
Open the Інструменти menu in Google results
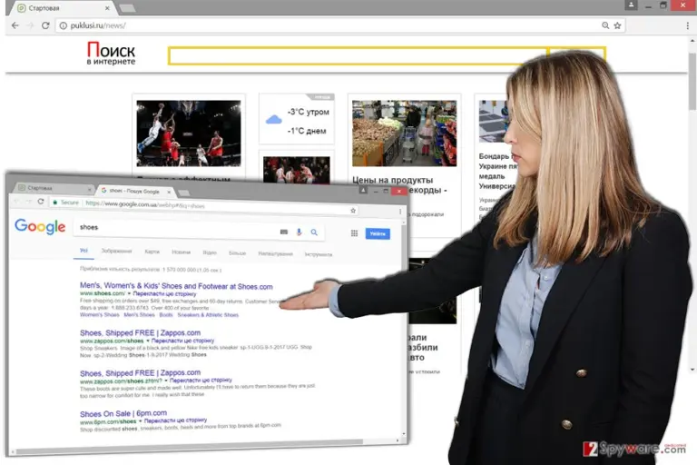point(319,254)
